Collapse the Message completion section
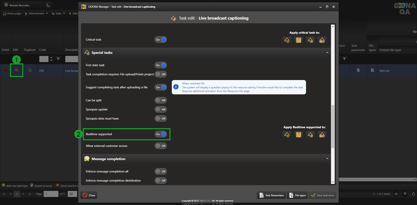Screen dimensions: 417x205 pyautogui.click(x=327, y=159)
